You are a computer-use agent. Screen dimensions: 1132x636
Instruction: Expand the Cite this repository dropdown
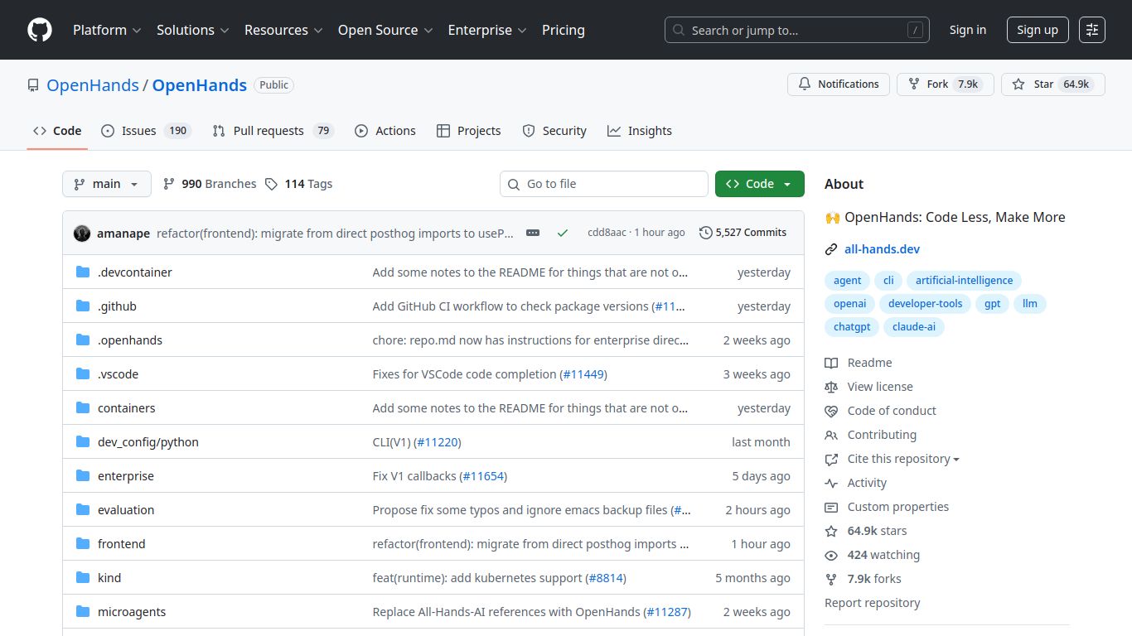pyautogui.click(x=957, y=459)
